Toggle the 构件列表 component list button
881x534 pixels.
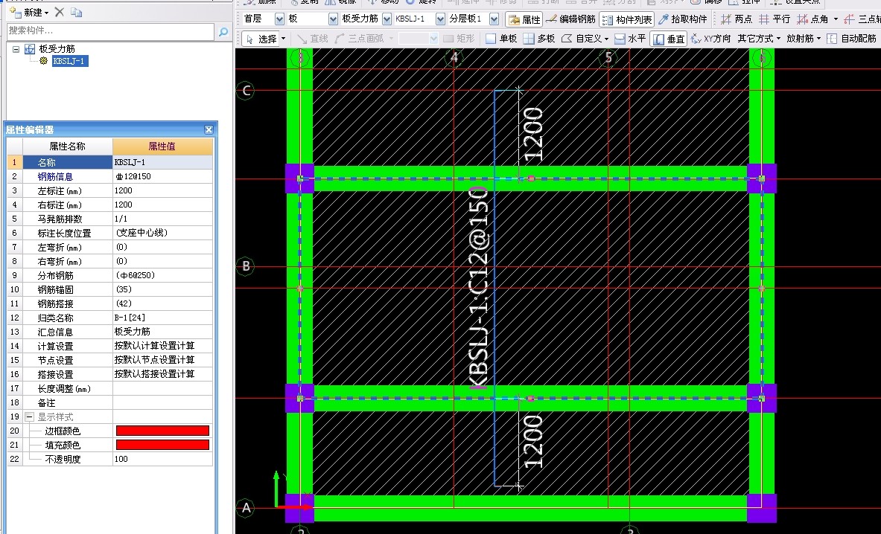pyautogui.click(x=626, y=19)
